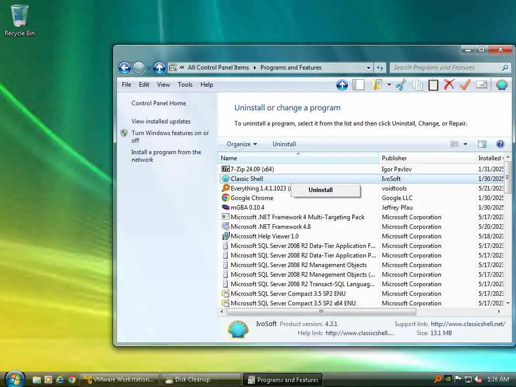The height and width of the screenshot is (387, 516).
Task: Launch Internet Explorer from quick launch
Action: (x=60, y=379)
